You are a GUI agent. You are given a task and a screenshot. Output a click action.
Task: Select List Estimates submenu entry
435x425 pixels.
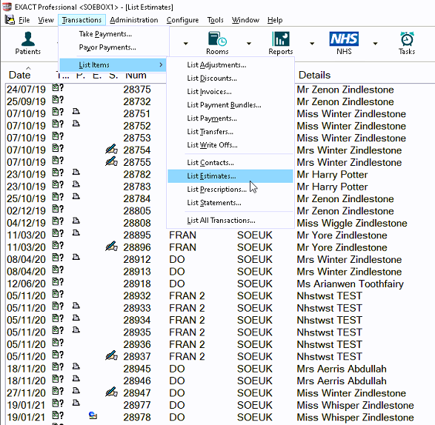click(230, 176)
